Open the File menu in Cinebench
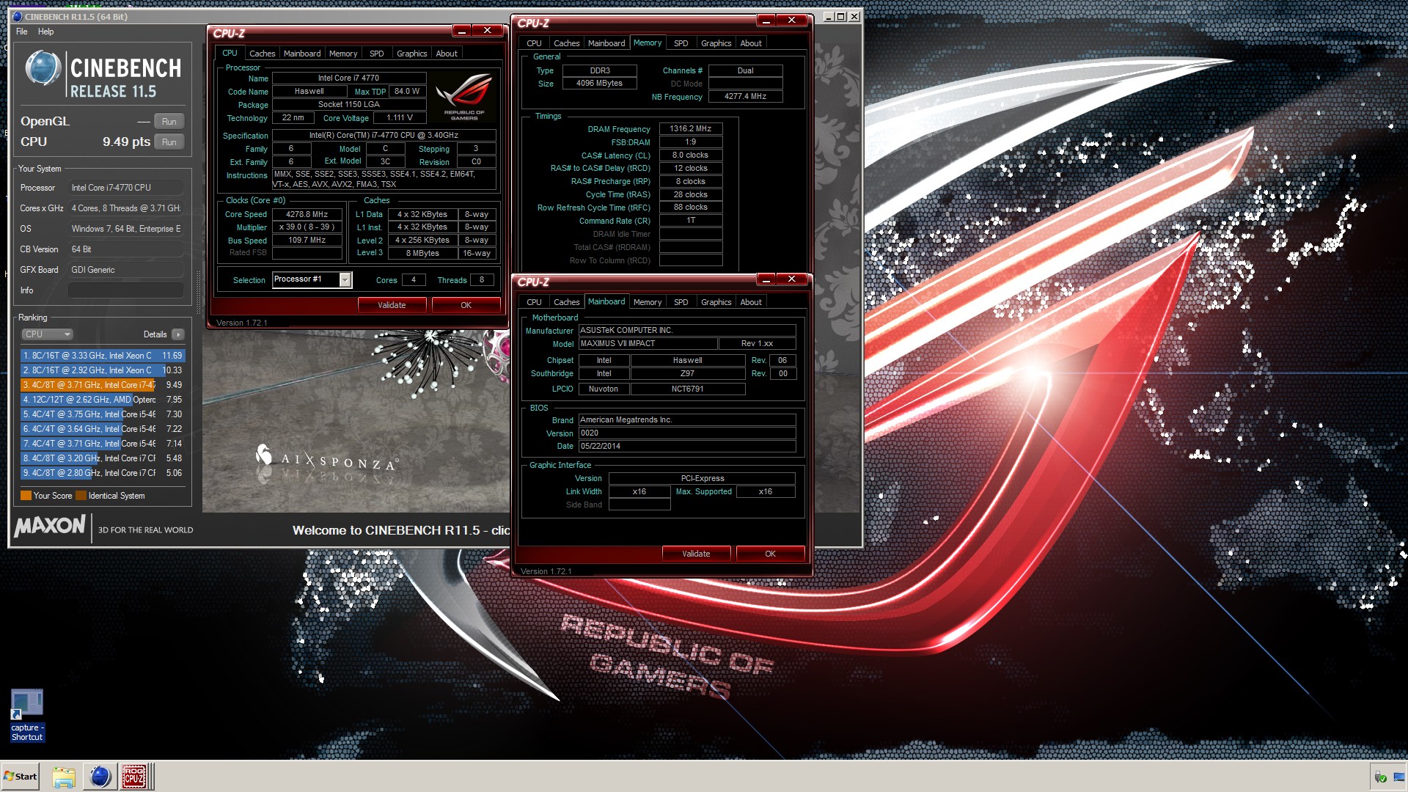1408x792 pixels. click(x=22, y=32)
